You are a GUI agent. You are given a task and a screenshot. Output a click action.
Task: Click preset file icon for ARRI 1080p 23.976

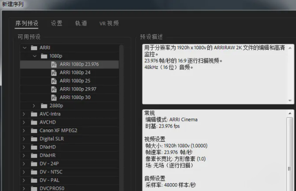click(x=54, y=64)
